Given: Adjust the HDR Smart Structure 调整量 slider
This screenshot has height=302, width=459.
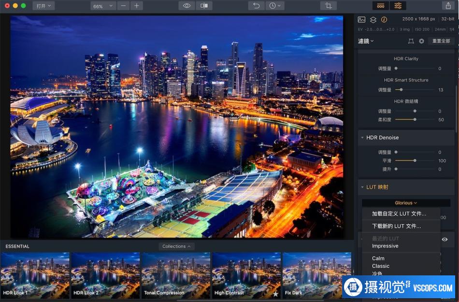Looking at the screenshot, I should (415, 89).
